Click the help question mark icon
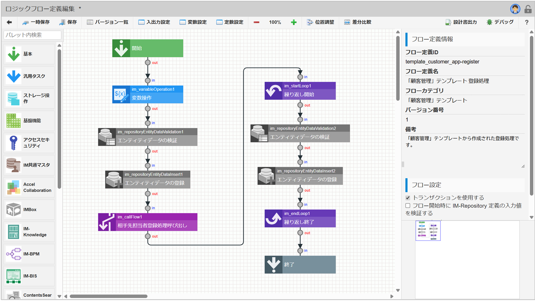The height and width of the screenshot is (301, 535). coord(527,22)
